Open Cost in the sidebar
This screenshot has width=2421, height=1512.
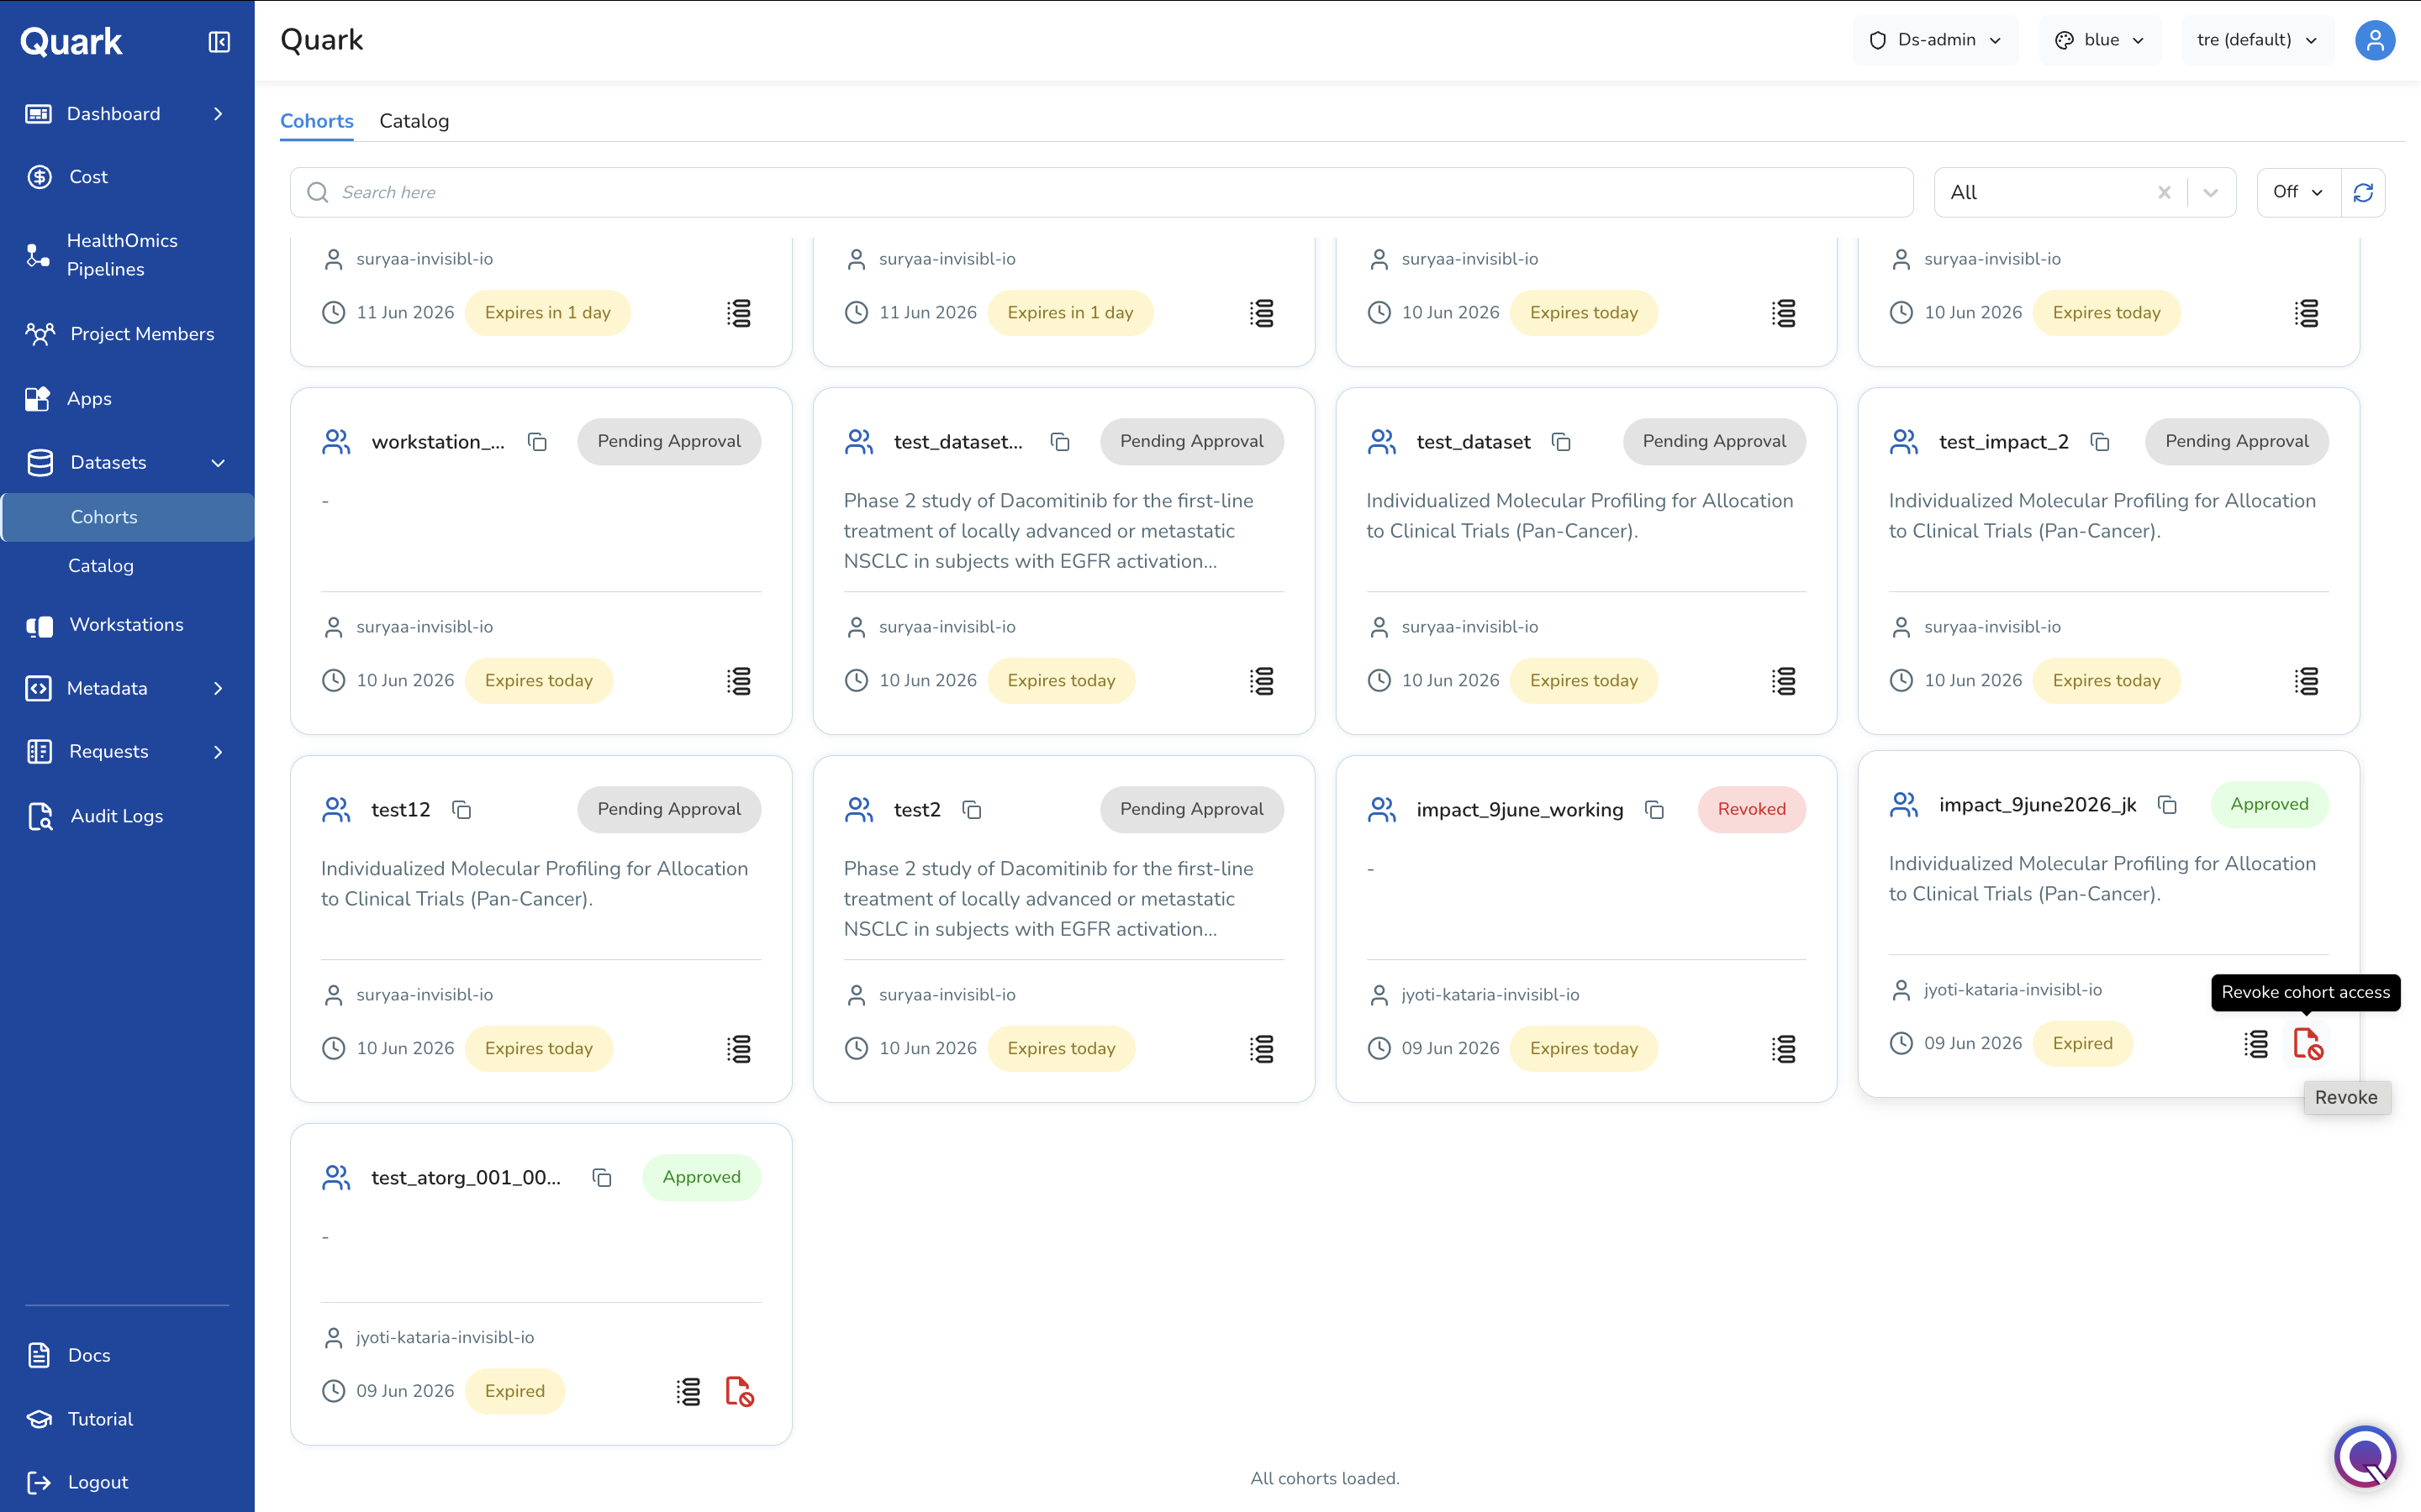pos(127,177)
